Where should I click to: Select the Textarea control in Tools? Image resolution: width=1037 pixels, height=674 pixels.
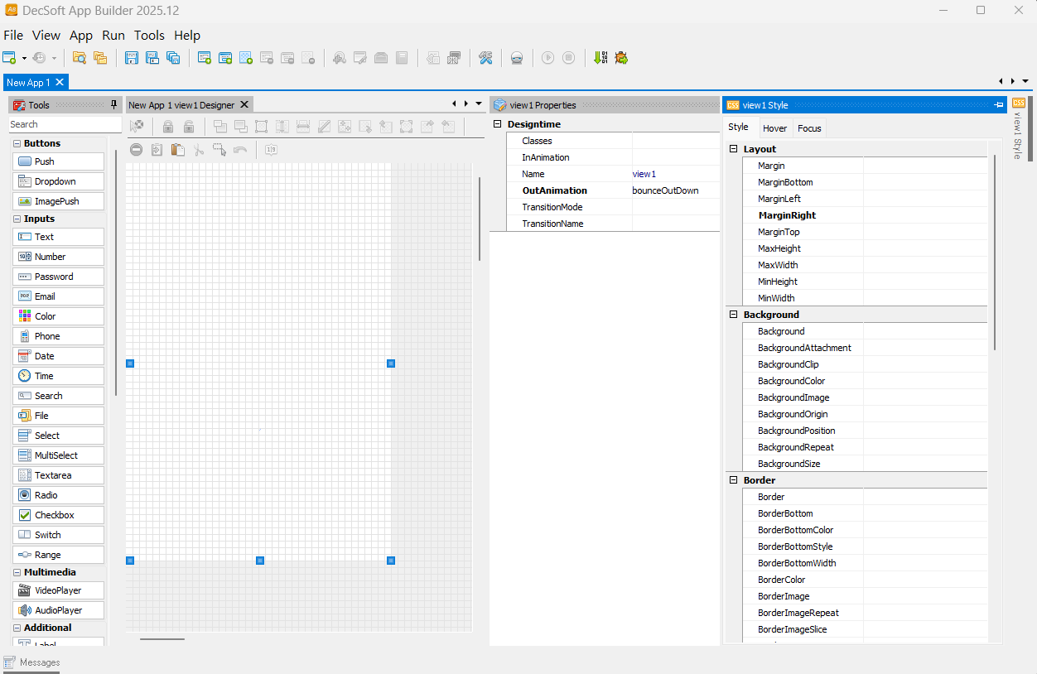click(x=59, y=475)
